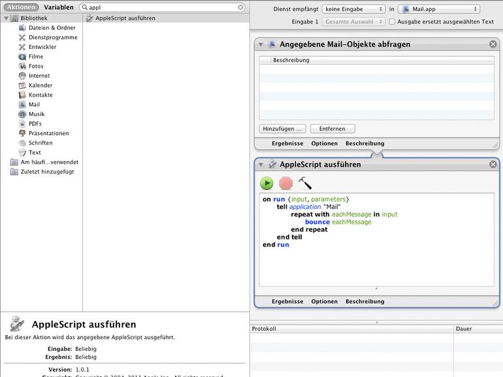Enable 'Ausgabe ersetzt ausgewählten Text' checkbox
Screen dimensions: 503x377
click(x=392, y=22)
